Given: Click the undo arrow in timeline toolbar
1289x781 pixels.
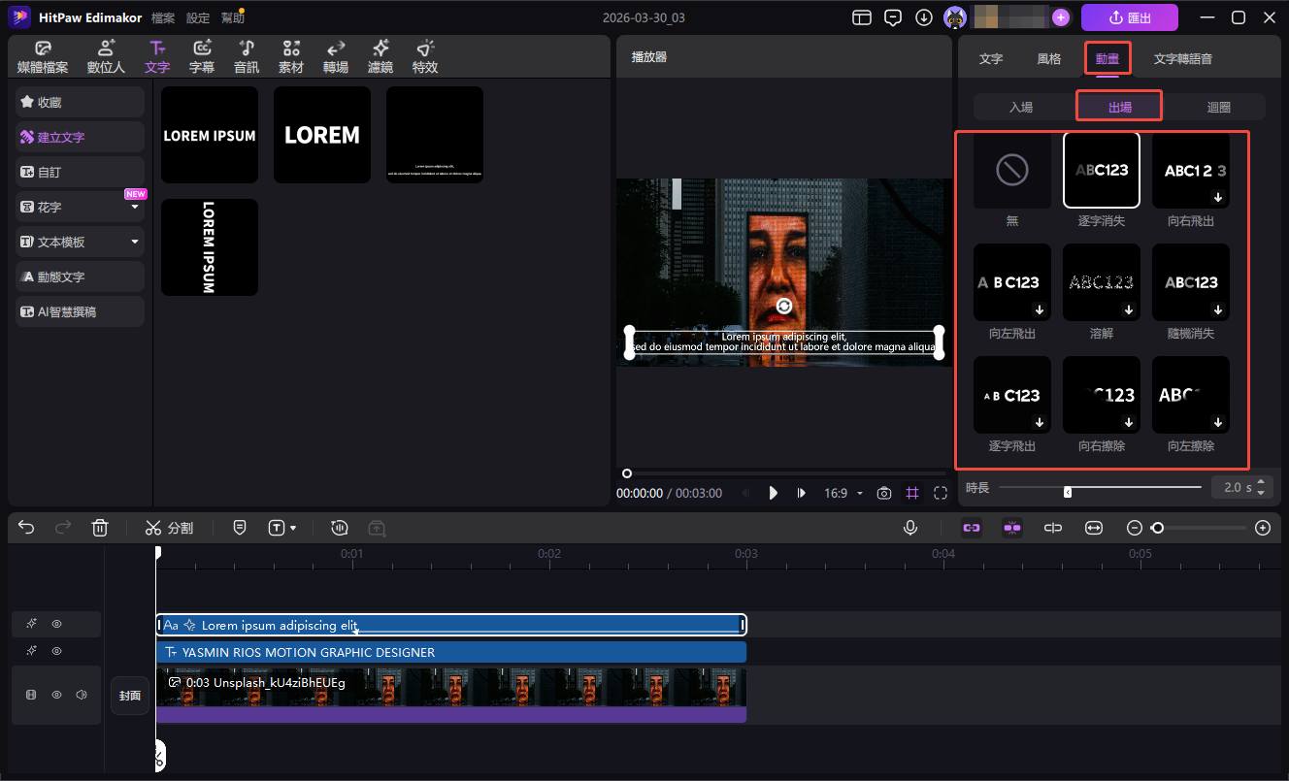Looking at the screenshot, I should point(26,528).
